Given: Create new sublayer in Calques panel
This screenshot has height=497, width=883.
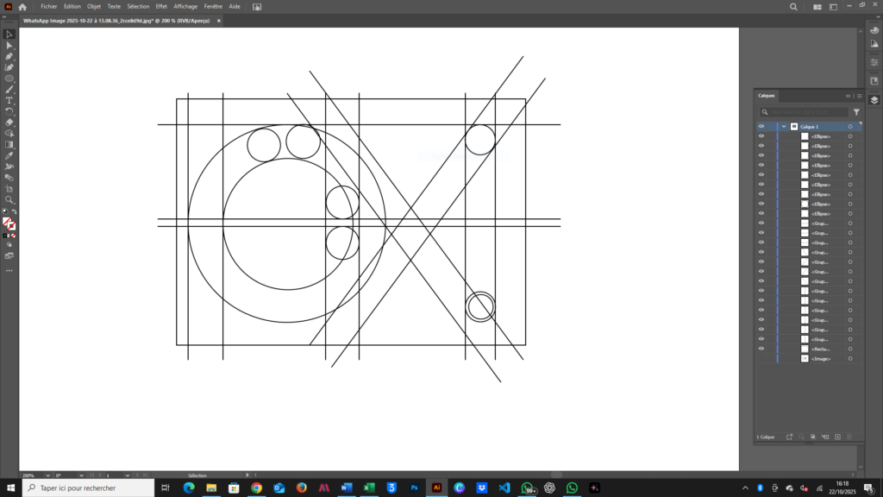Looking at the screenshot, I should (825, 437).
